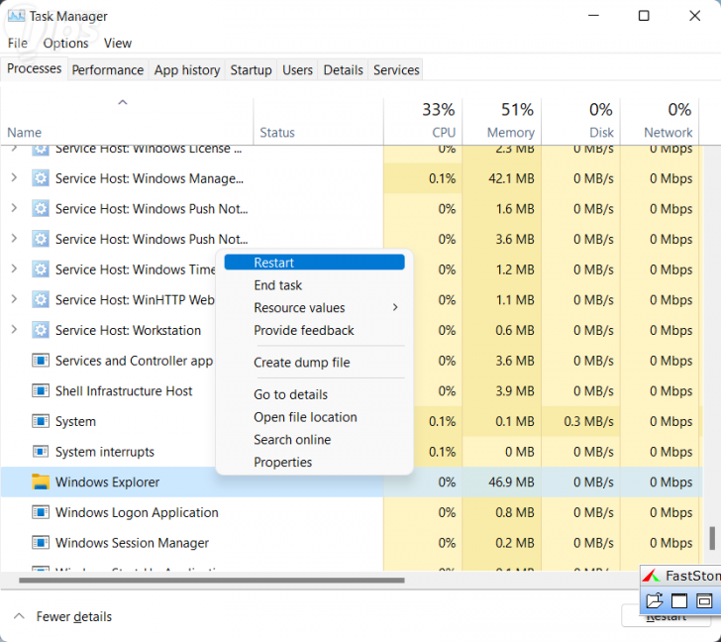The image size is (721, 642).
Task: Collapse view using Fewer details chevron
Action: click(19, 616)
